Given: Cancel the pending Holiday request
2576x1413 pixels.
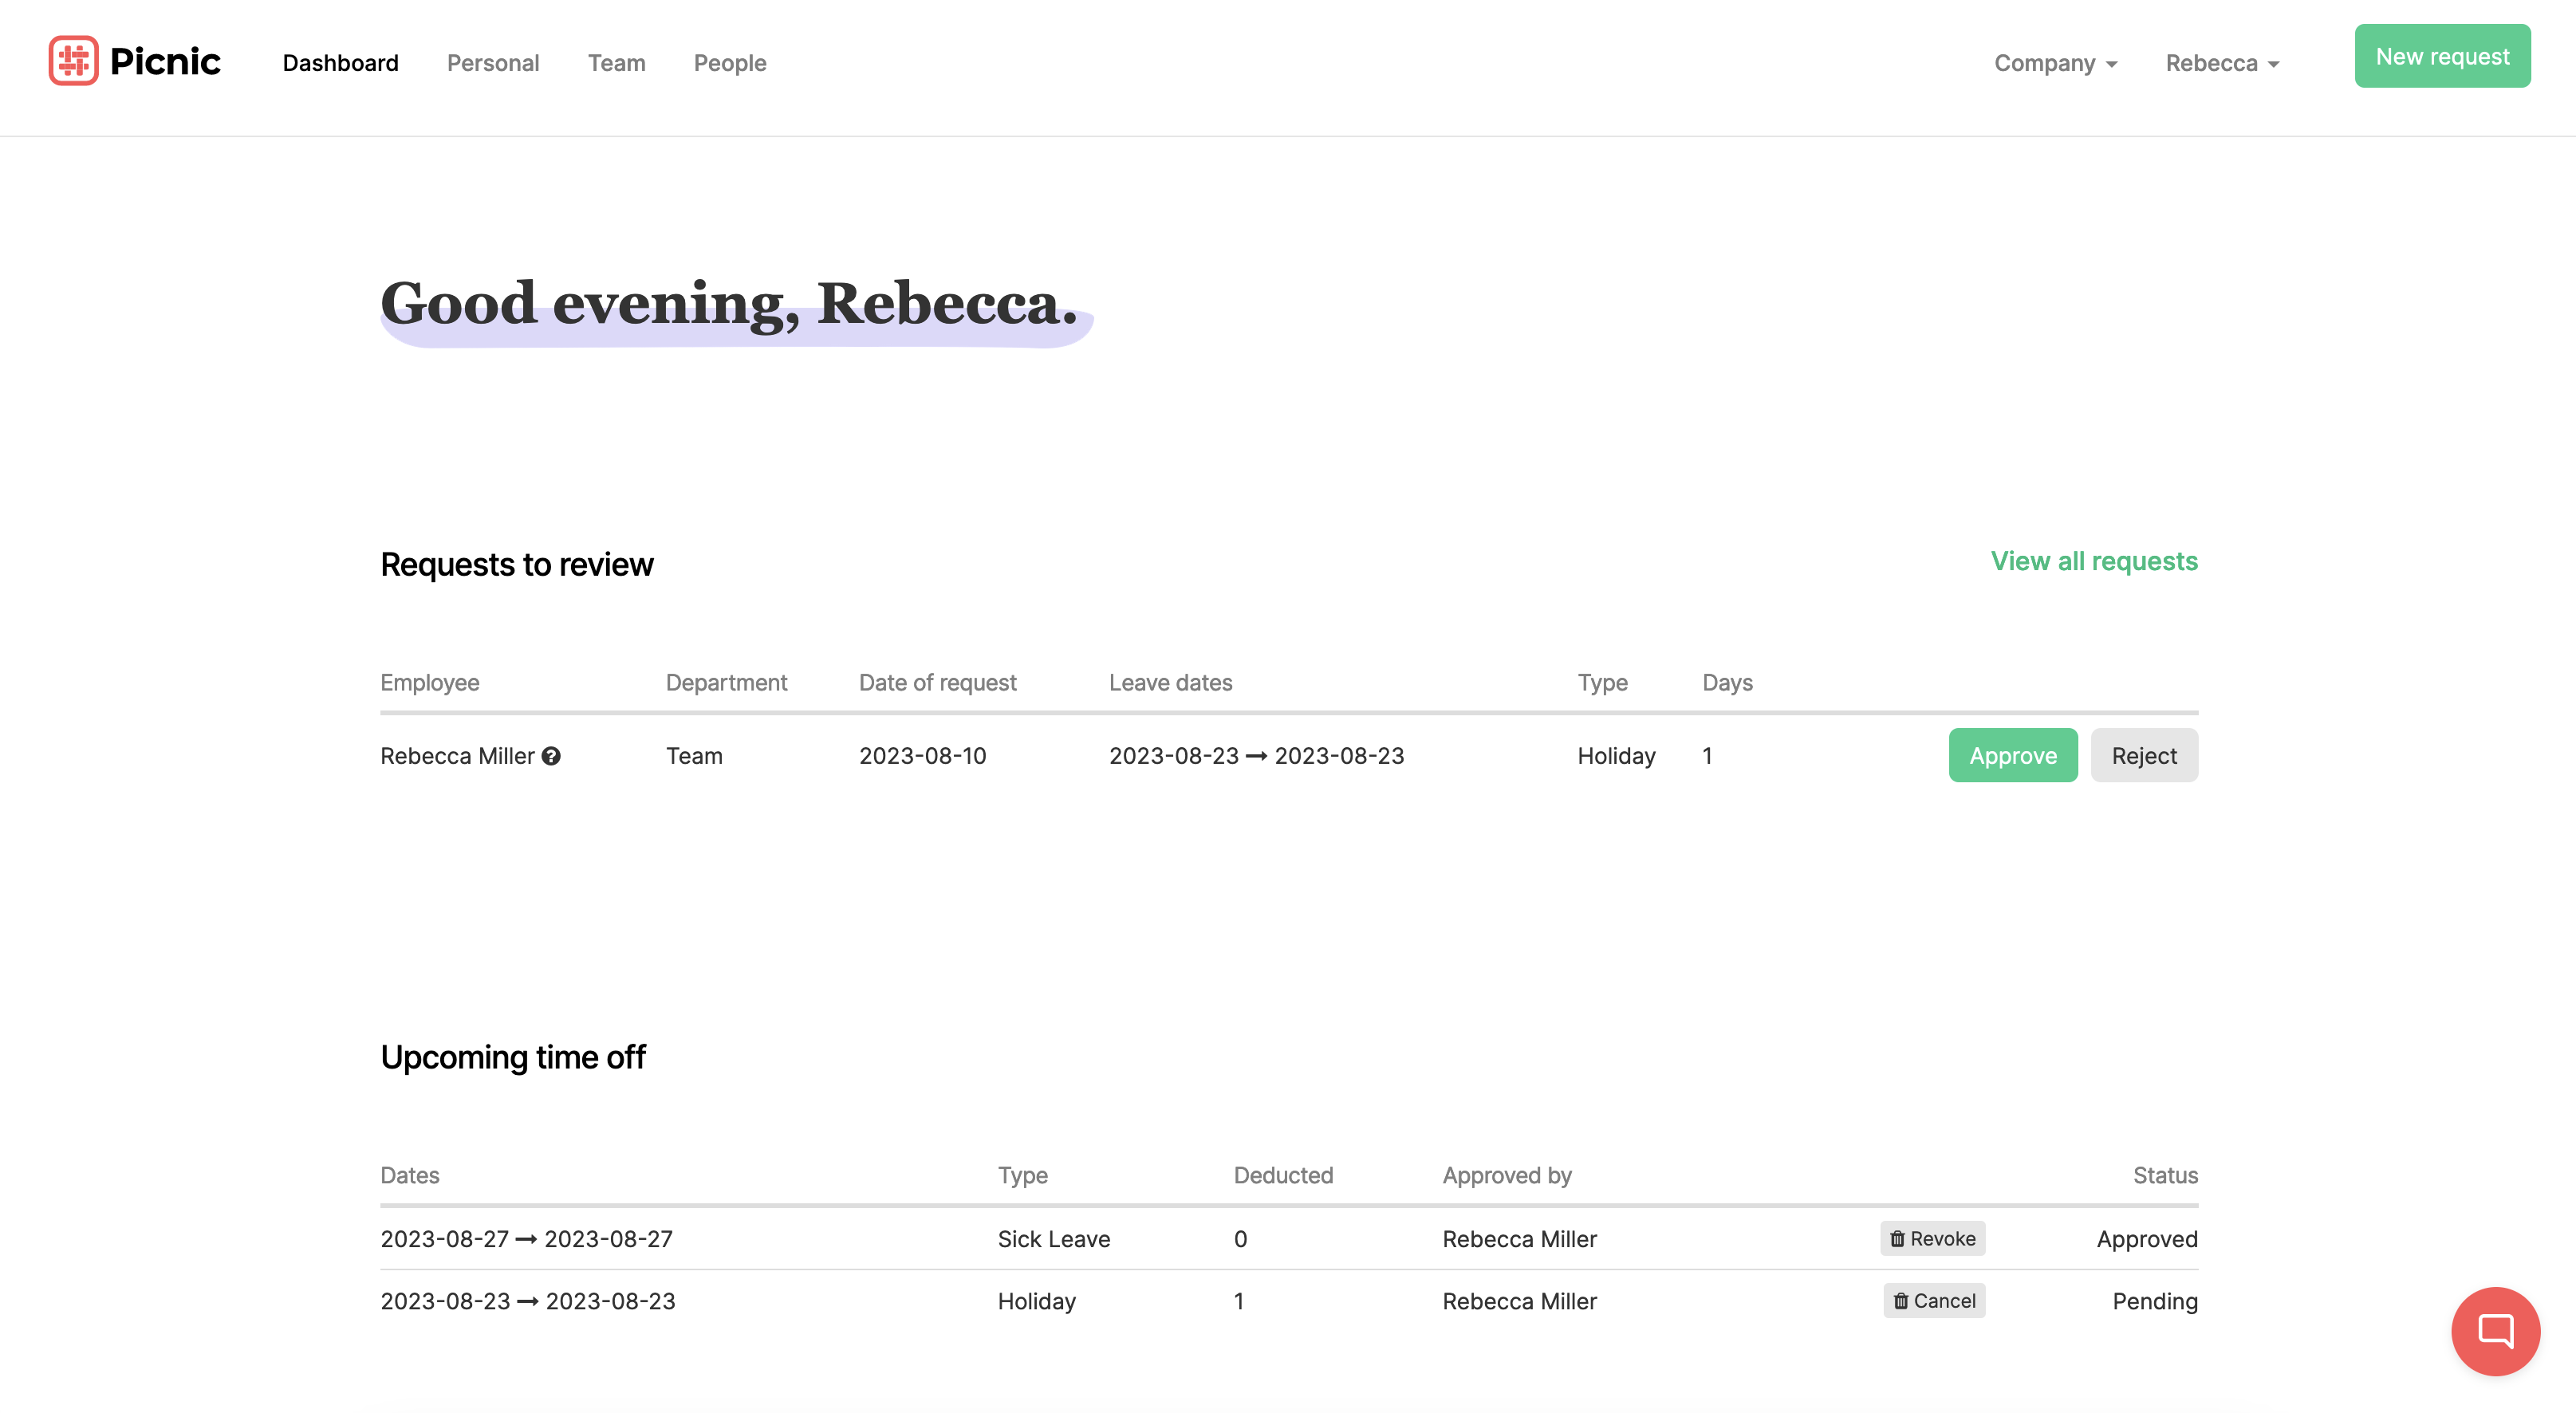Looking at the screenshot, I should pos(1934,1301).
